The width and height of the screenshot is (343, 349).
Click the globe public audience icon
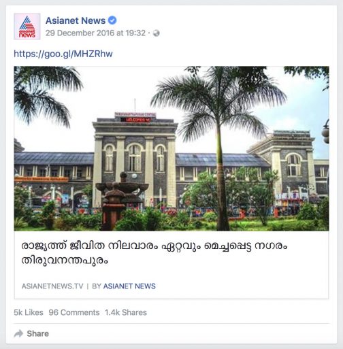157,33
